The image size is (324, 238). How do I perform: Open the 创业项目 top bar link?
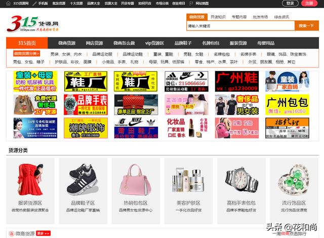179,4
